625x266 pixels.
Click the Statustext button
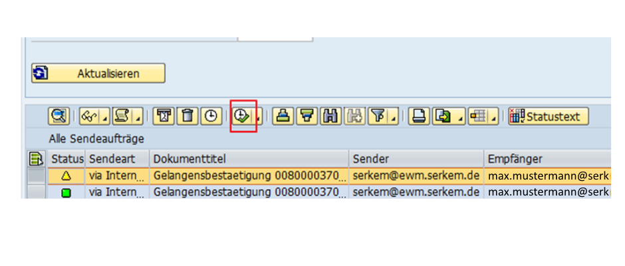pyautogui.click(x=549, y=116)
